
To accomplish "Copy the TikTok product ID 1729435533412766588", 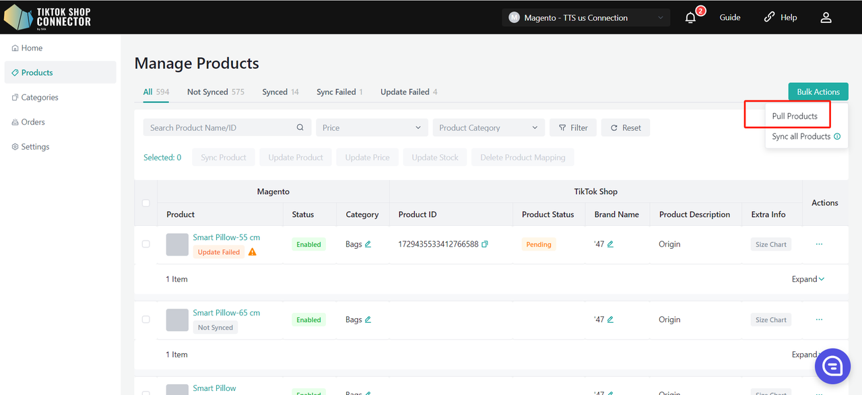I will 485,244.
